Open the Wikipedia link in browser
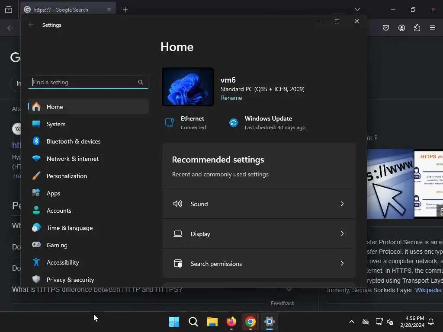Screen dimensions: 443x332 pos(428,290)
